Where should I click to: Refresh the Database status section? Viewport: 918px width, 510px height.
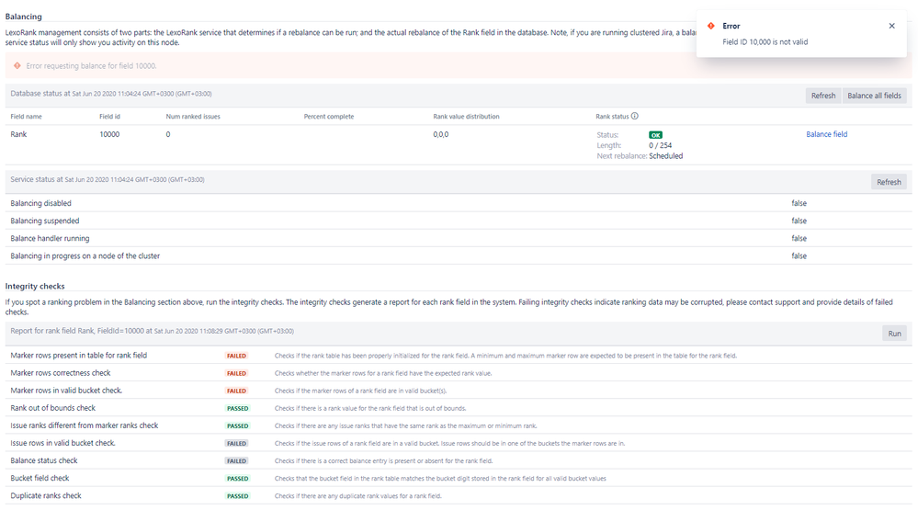pyautogui.click(x=822, y=96)
